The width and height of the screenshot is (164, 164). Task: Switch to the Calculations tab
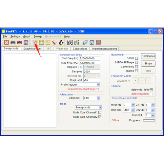tap(80, 49)
